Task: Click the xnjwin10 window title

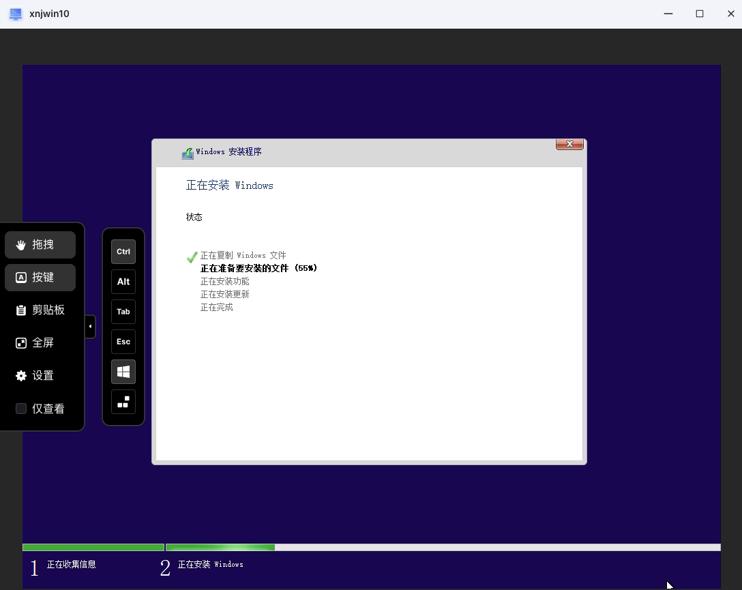Action: (x=50, y=14)
